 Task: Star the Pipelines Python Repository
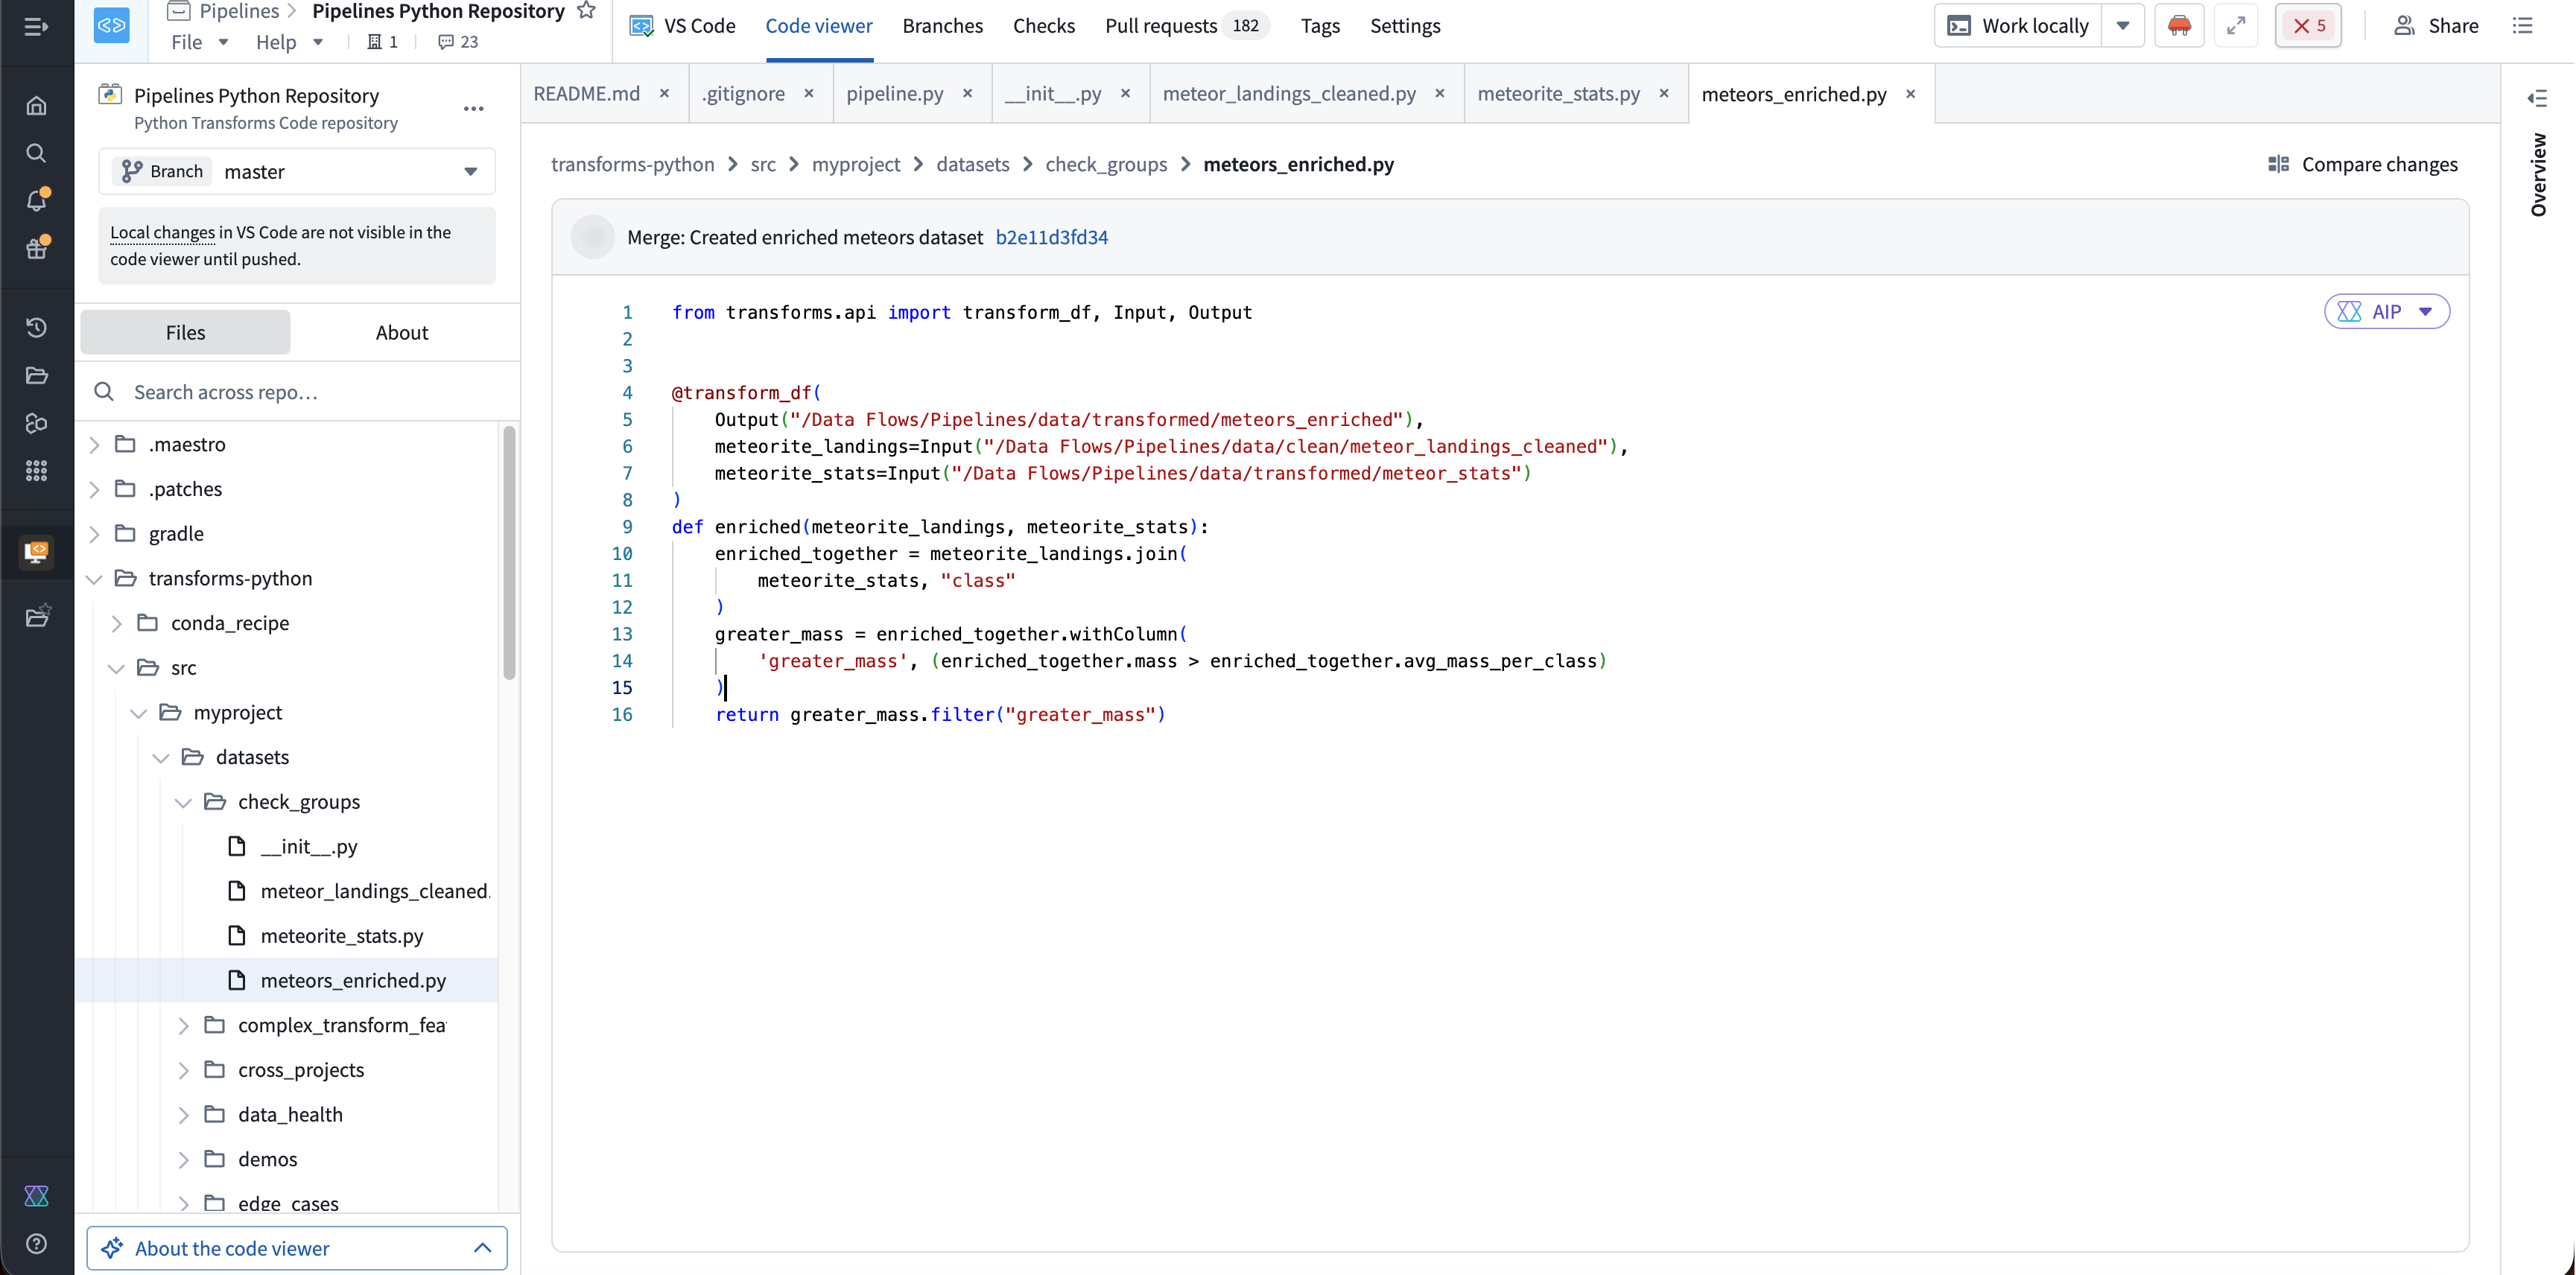click(587, 11)
